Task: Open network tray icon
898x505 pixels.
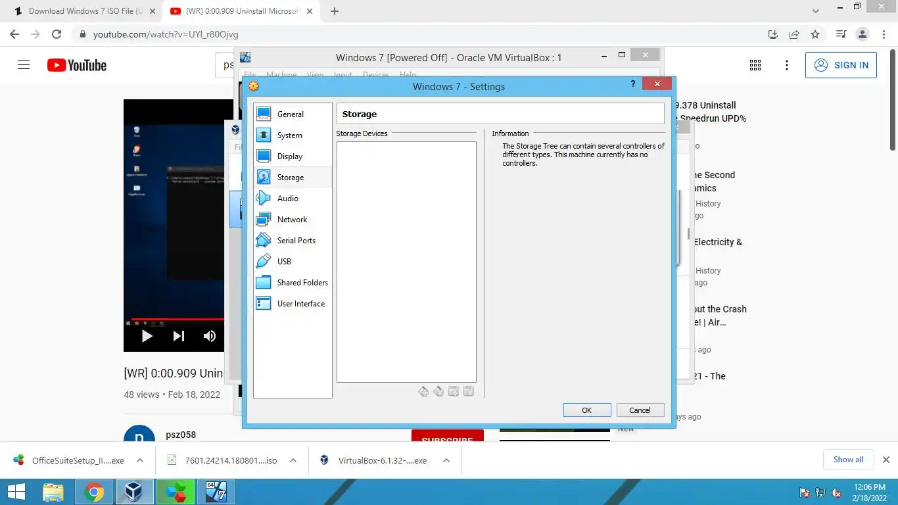Action: pyautogui.click(x=820, y=493)
